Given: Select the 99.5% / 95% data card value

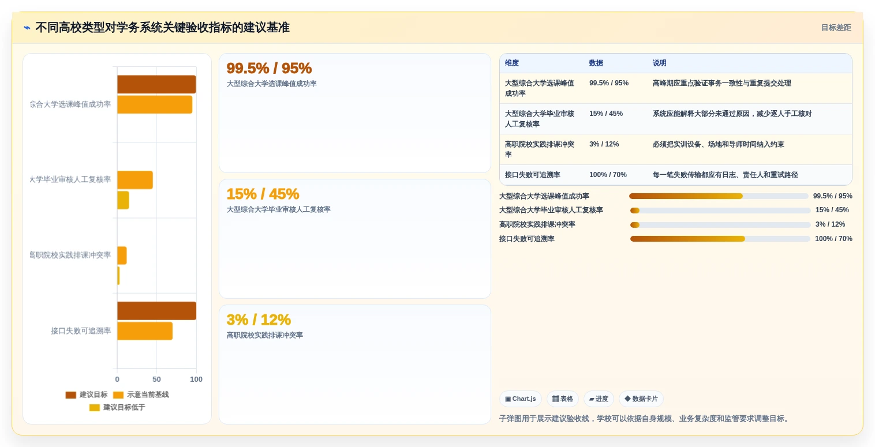Looking at the screenshot, I should click(269, 68).
